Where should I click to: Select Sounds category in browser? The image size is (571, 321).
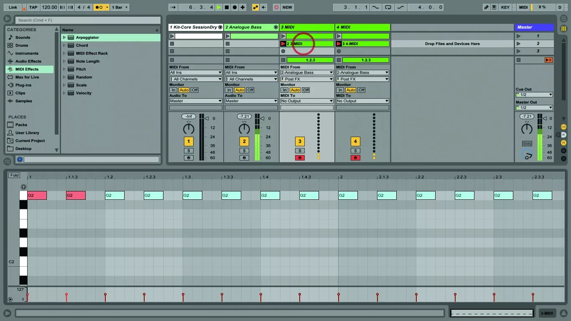(x=23, y=37)
